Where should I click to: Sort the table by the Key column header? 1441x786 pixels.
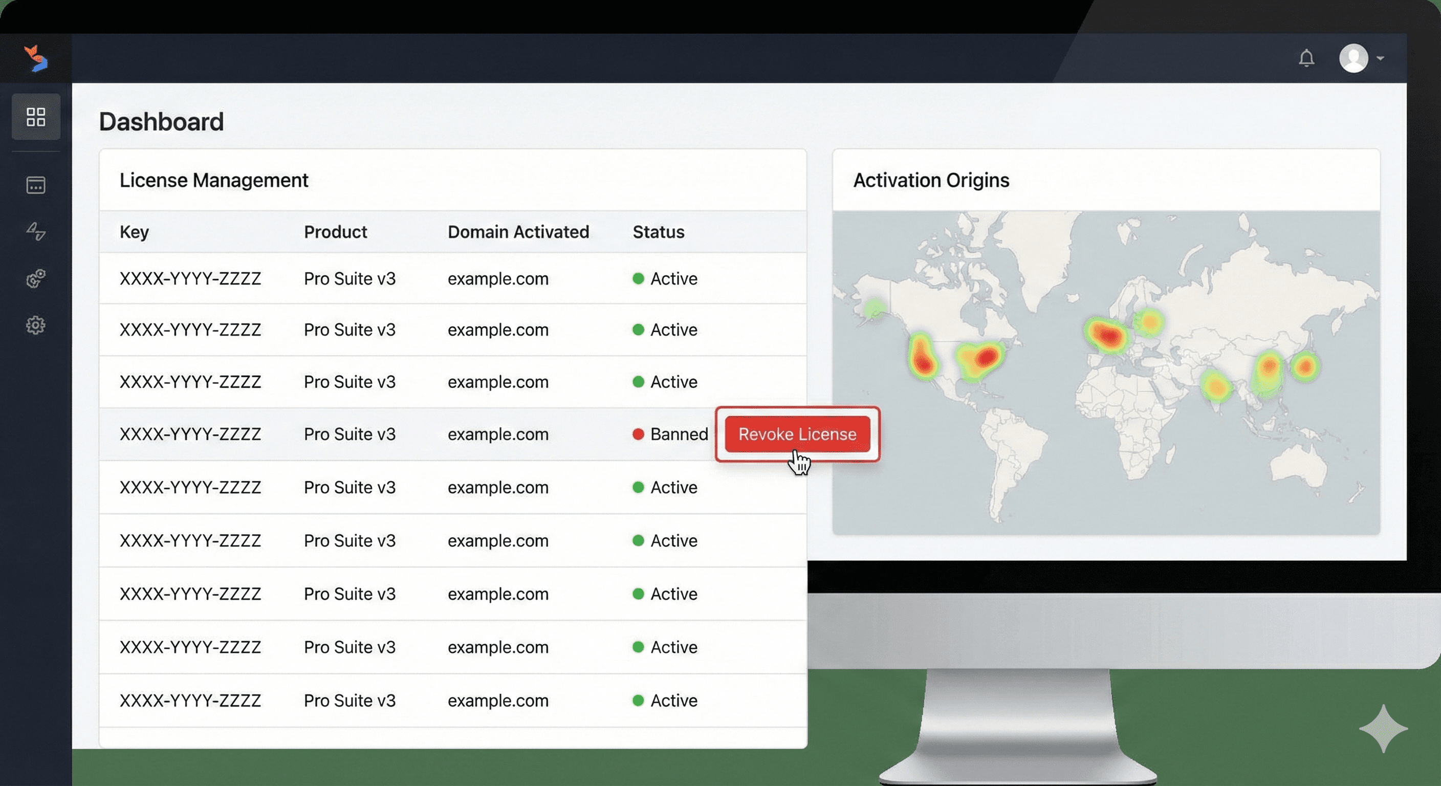(x=134, y=232)
